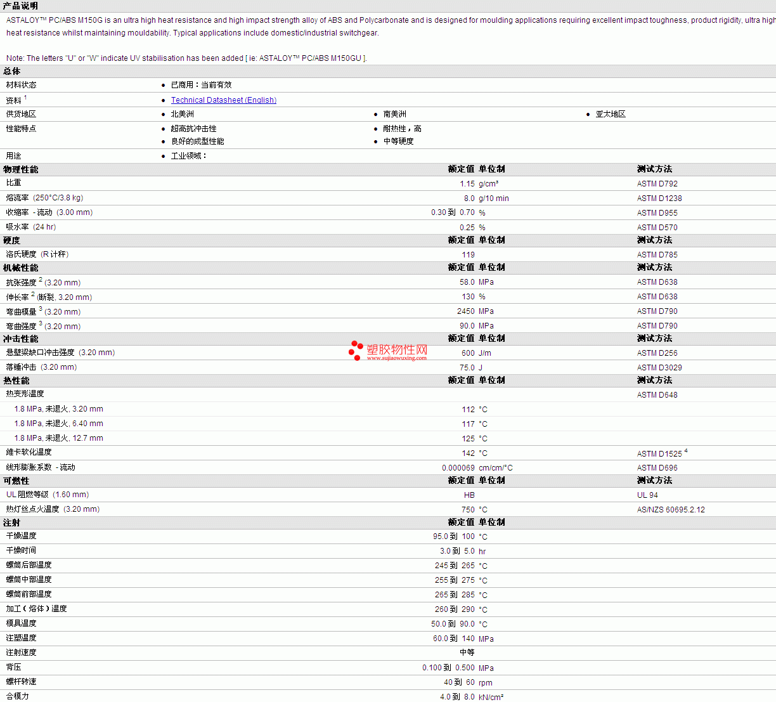Select the text 已商用：当前有效

click(x=202, y=85)
